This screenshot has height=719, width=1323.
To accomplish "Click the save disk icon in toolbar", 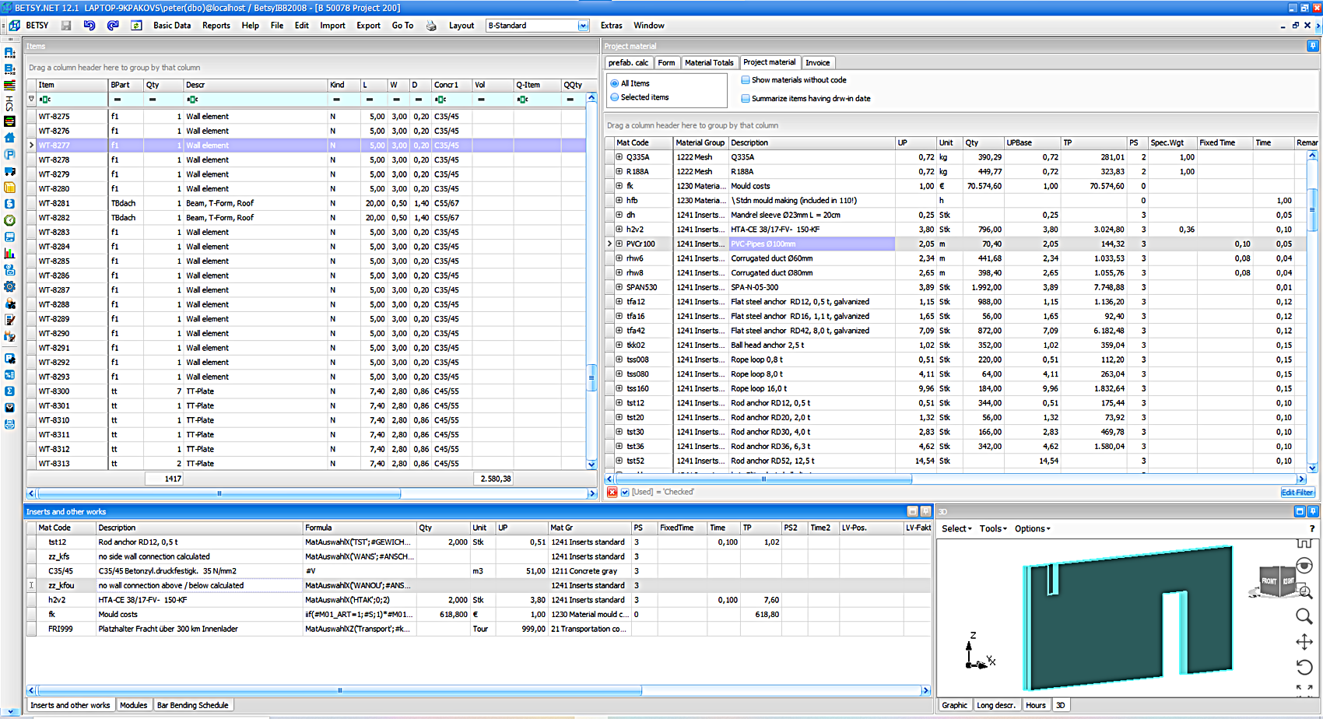I will click(x=66, y=26).
